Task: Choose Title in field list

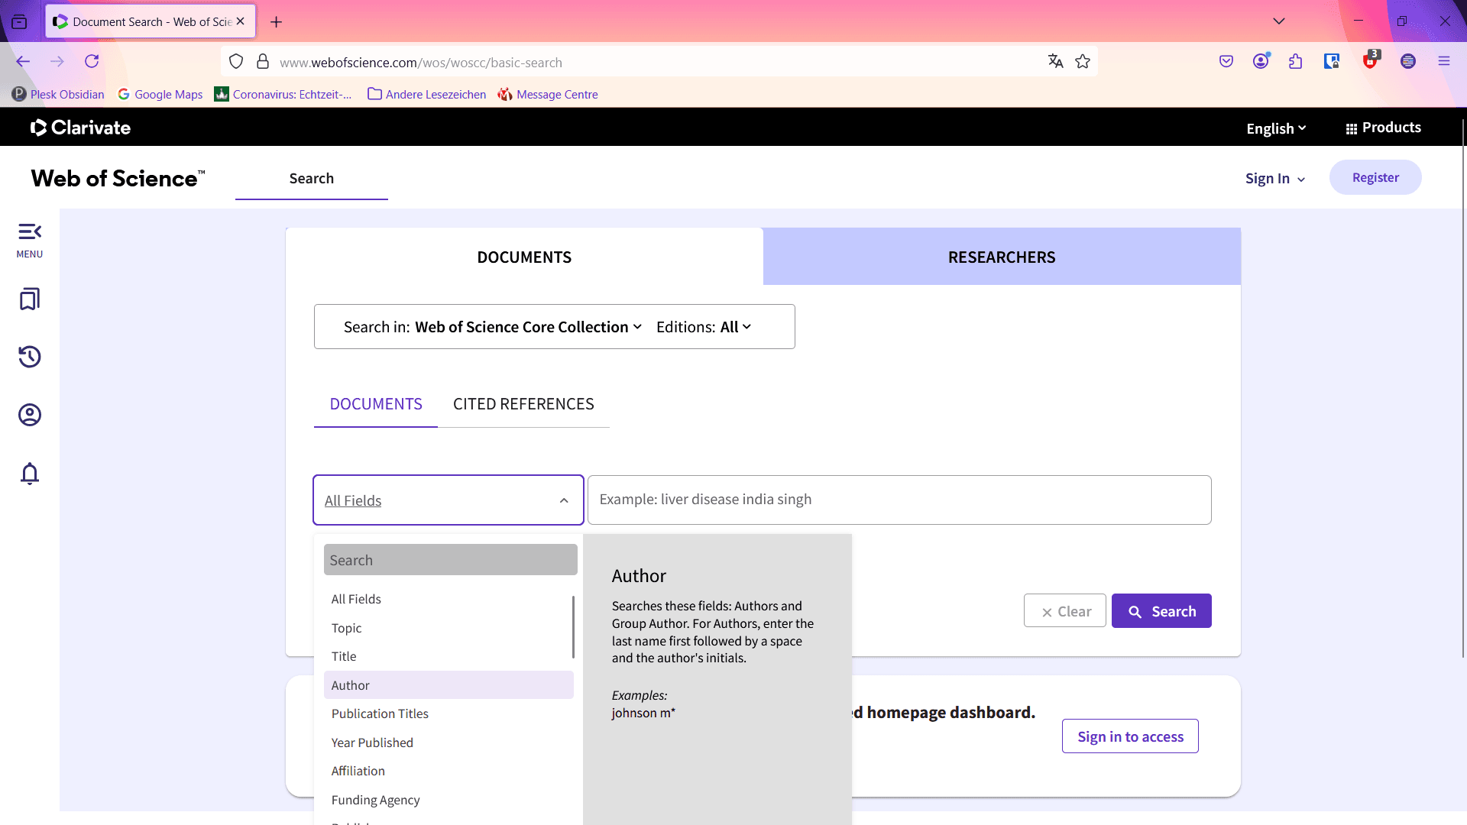Action: (449, 656)
